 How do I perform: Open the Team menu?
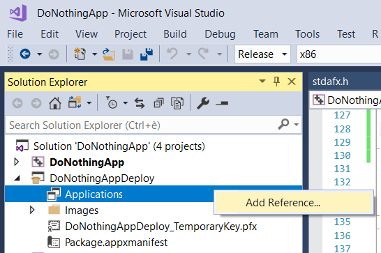[x=266, y=34]
